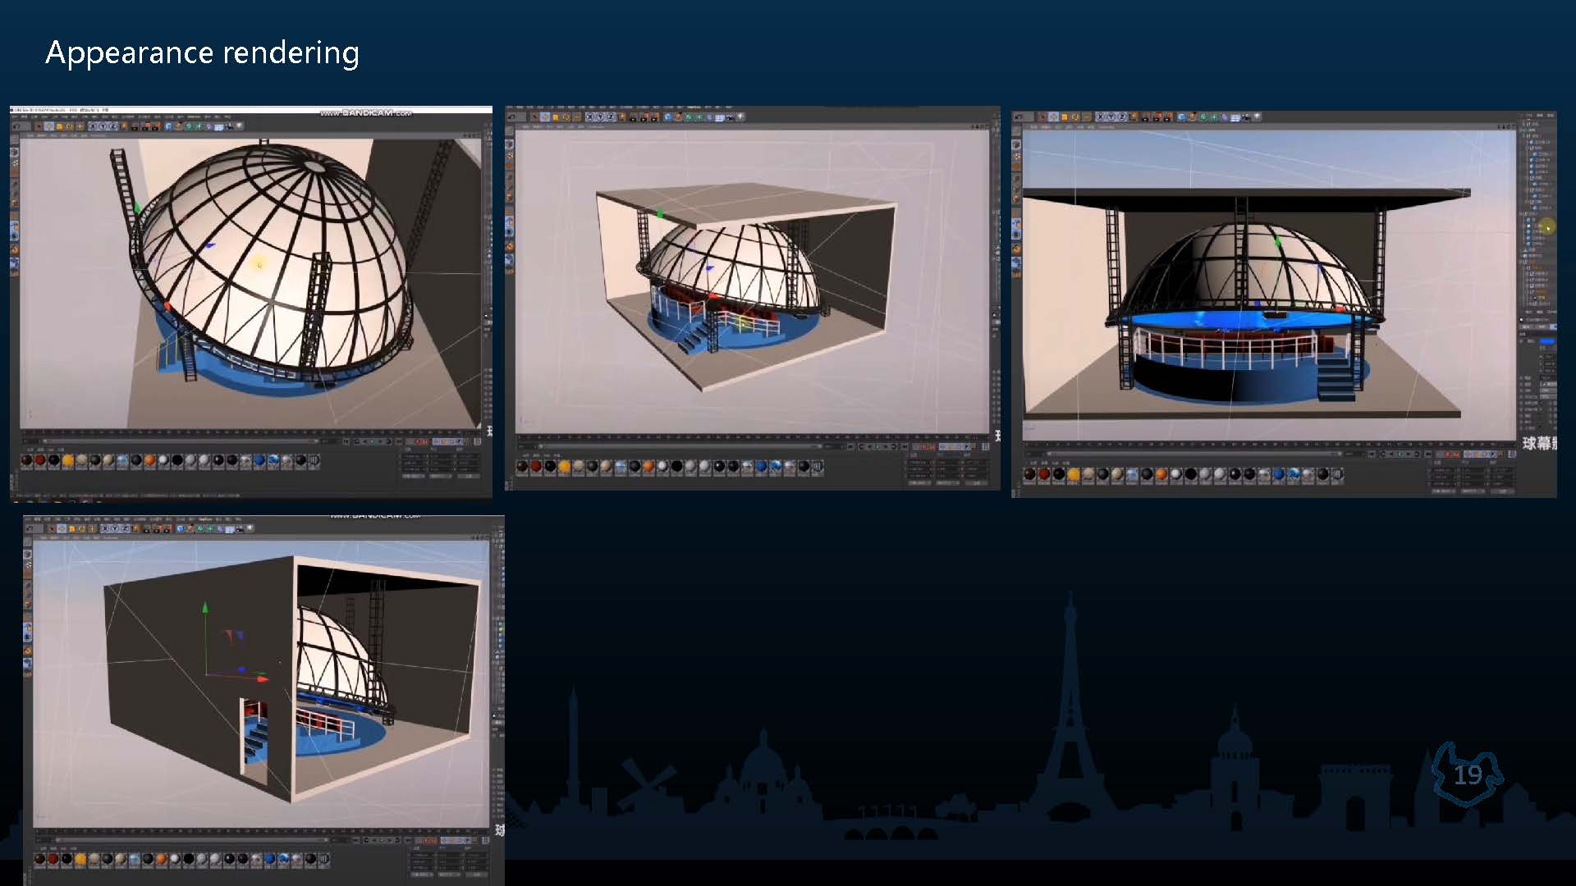Click Scale tool in top-middle screenshot toolbar
Image resolution: width=1576 pixels, height=886 pixels.
click(556, 116)
